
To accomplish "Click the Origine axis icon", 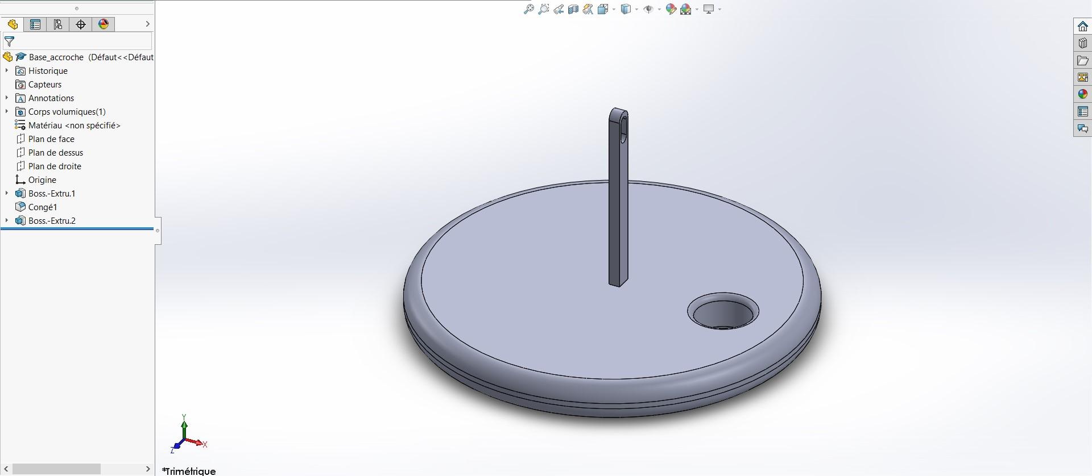I will click(x=20, y=180).
